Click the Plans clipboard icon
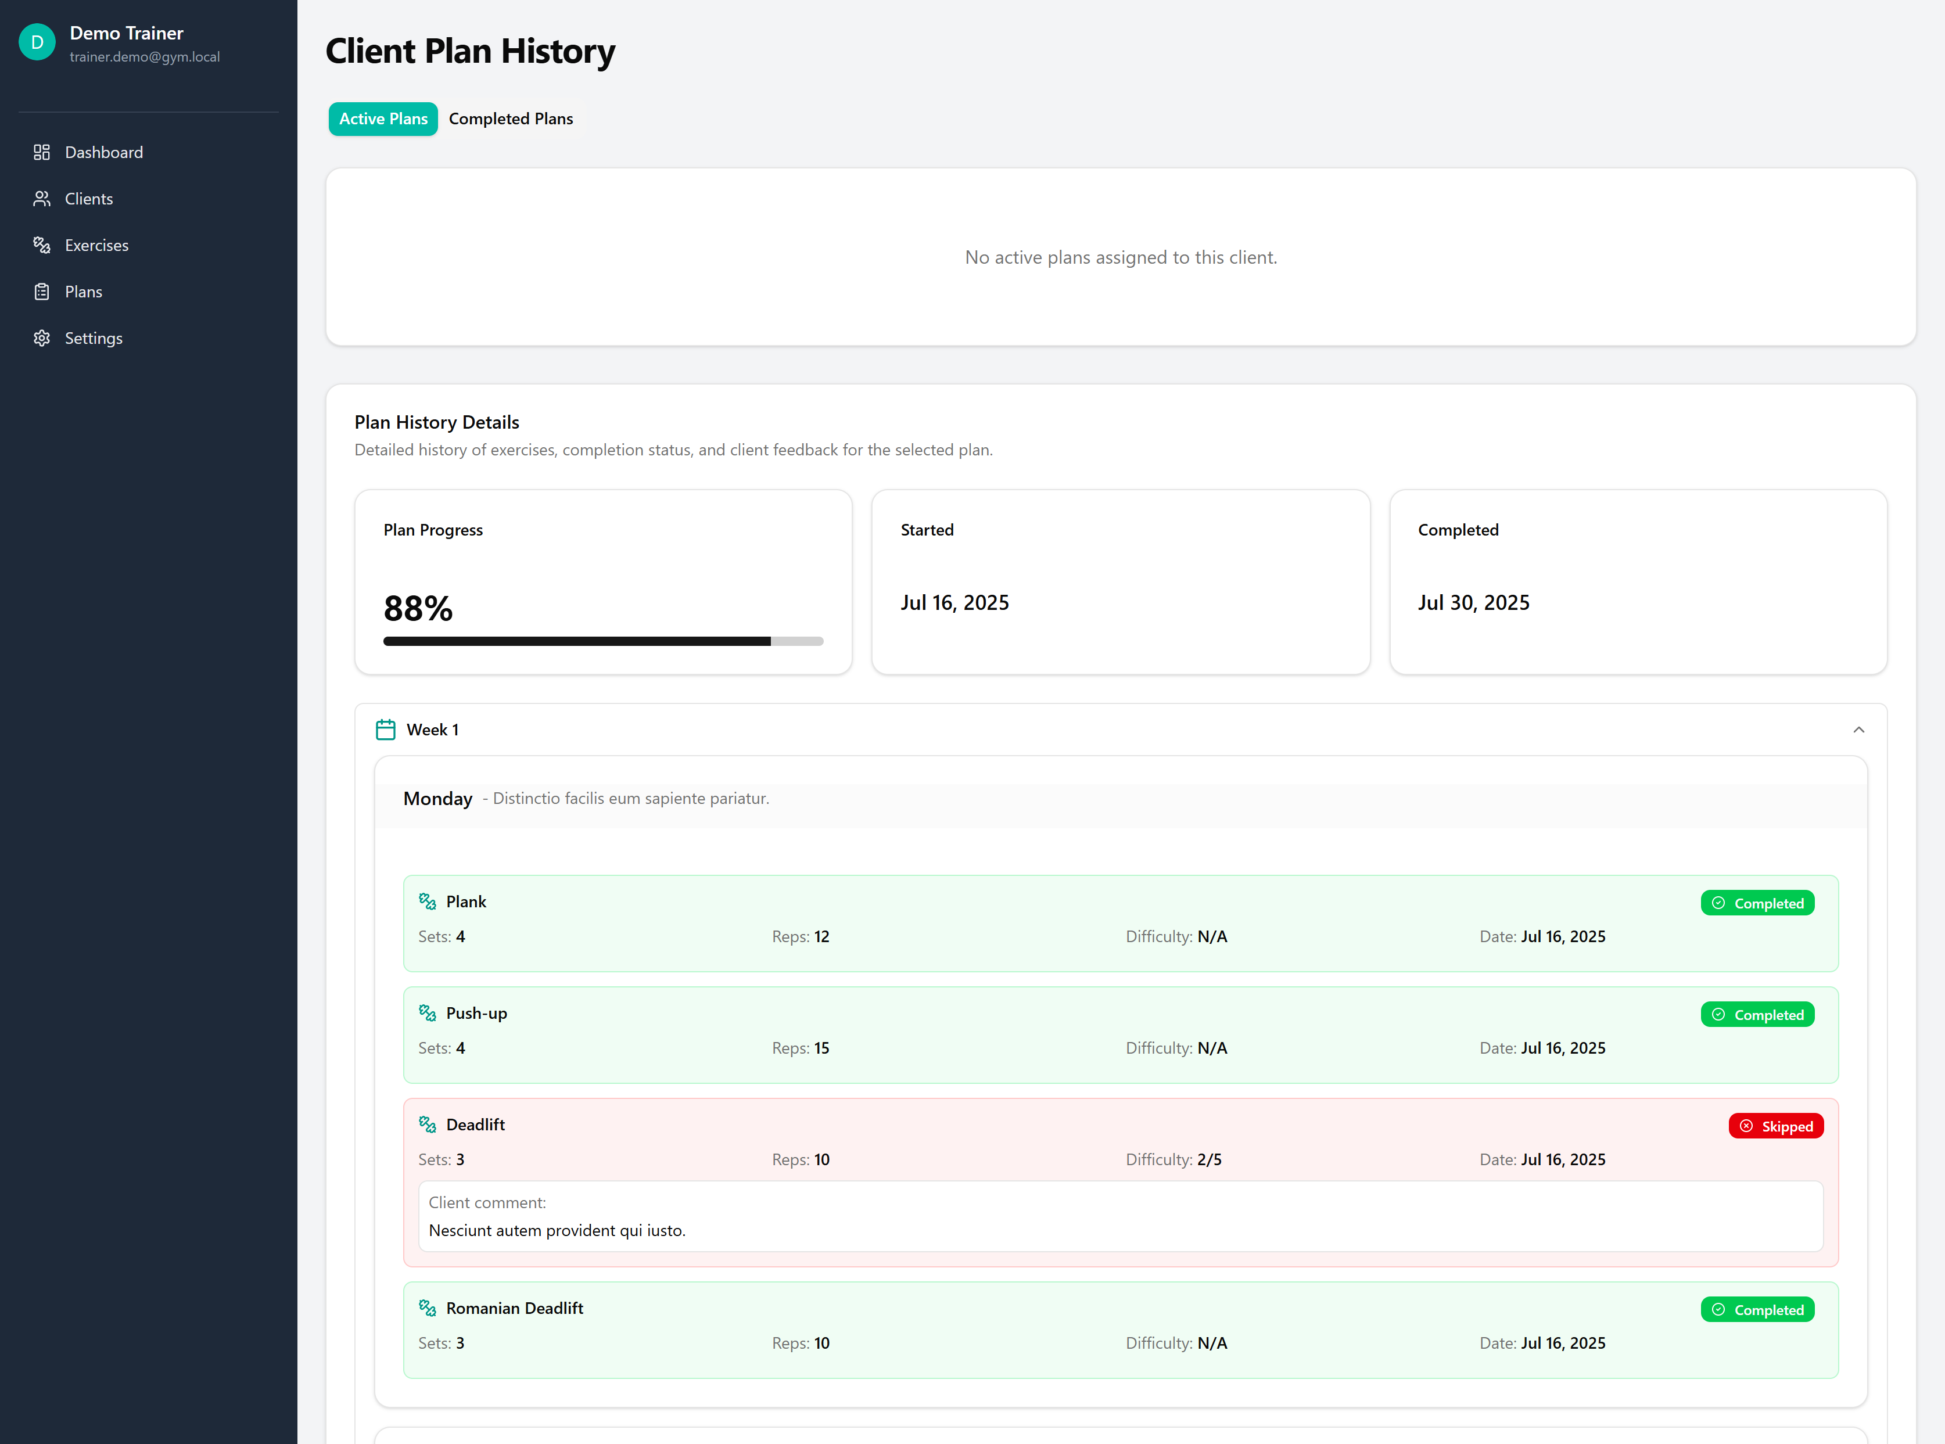 coord(41,292)
